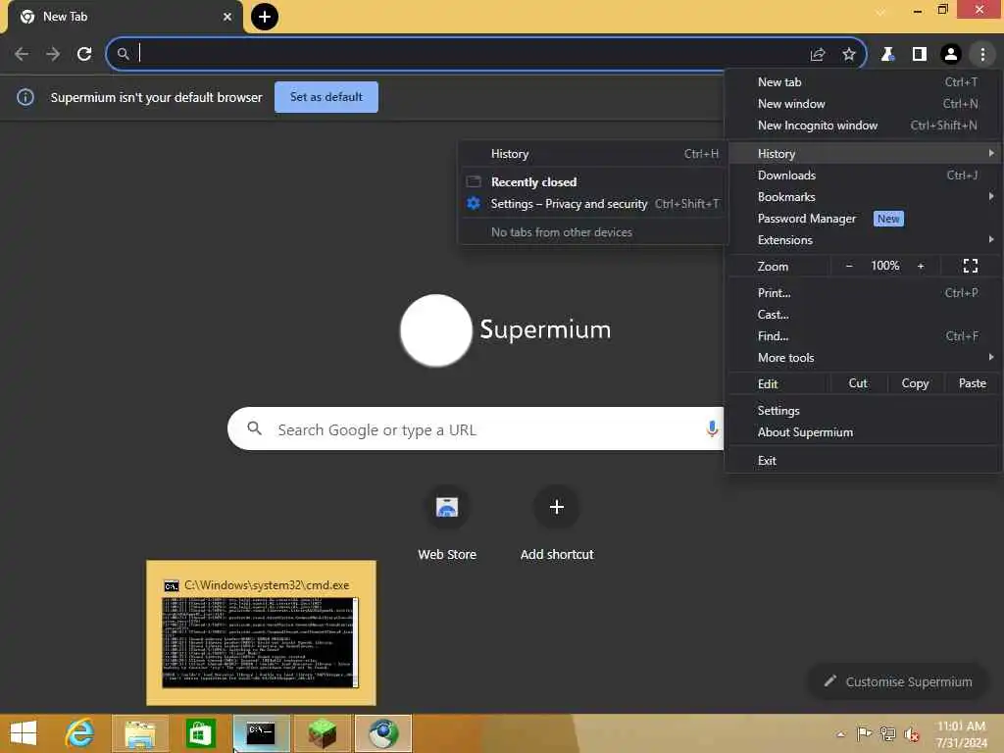
Task: Click the Search Google or type a URL box
Action: (x=476, y=429)
